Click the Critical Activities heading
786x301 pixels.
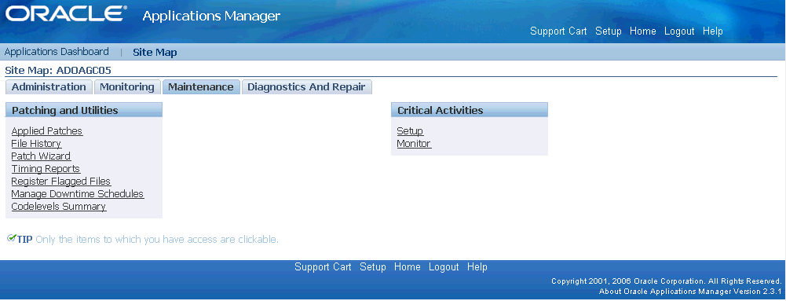click(x=441, y=110)
